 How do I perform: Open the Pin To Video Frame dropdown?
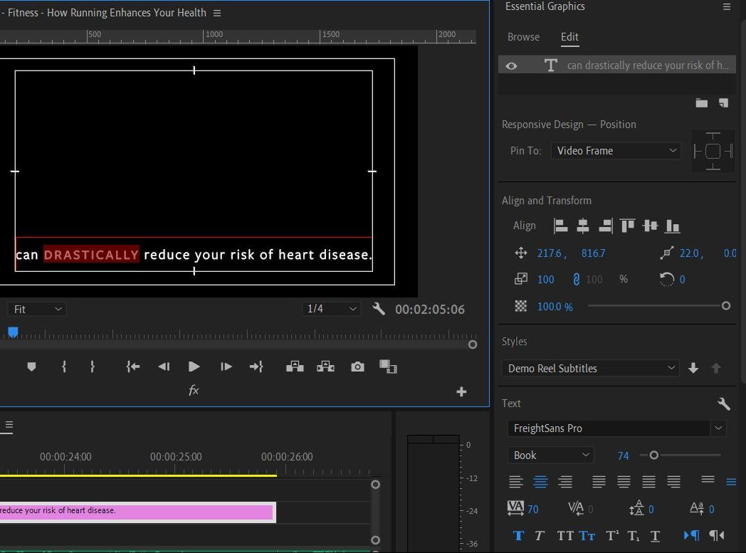click(x=616, y=151)
